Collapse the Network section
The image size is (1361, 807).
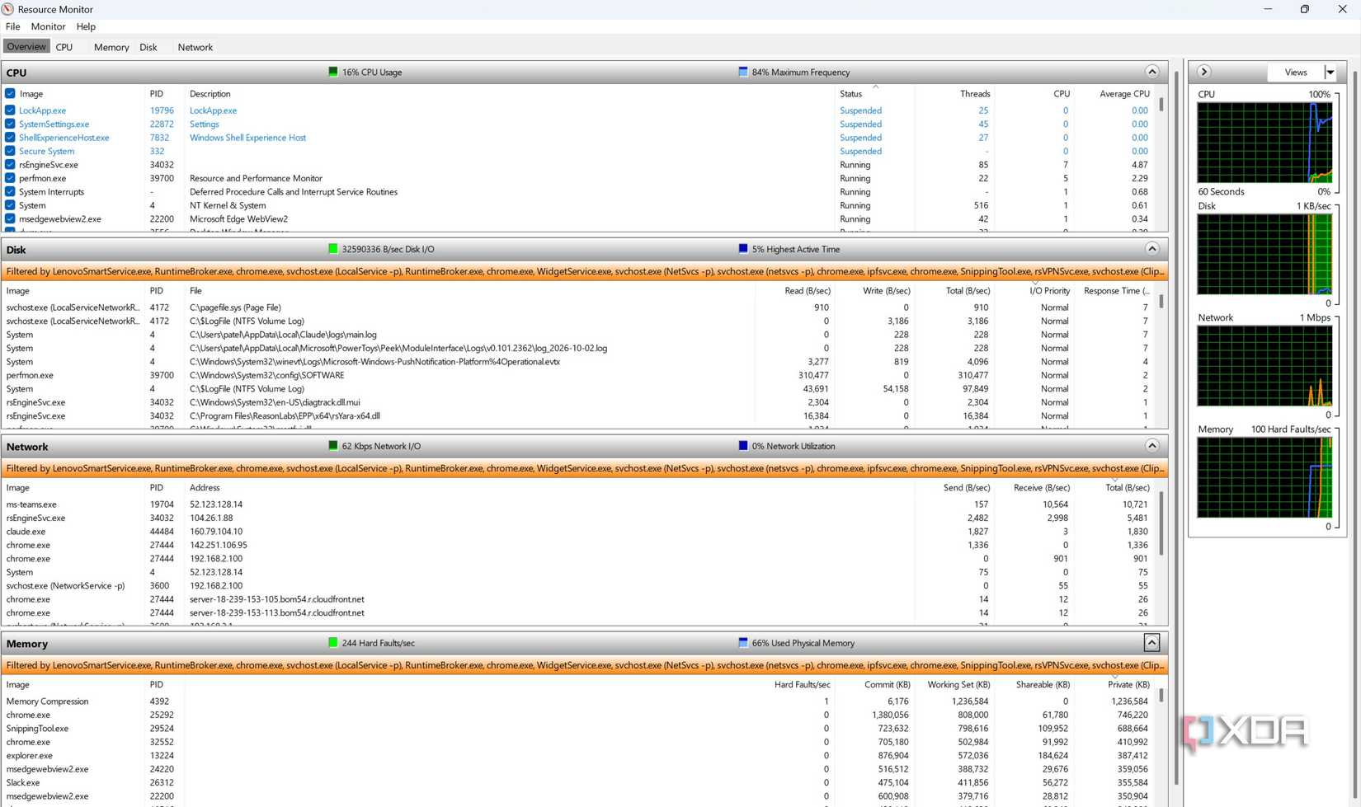(x=1152, y=446)
